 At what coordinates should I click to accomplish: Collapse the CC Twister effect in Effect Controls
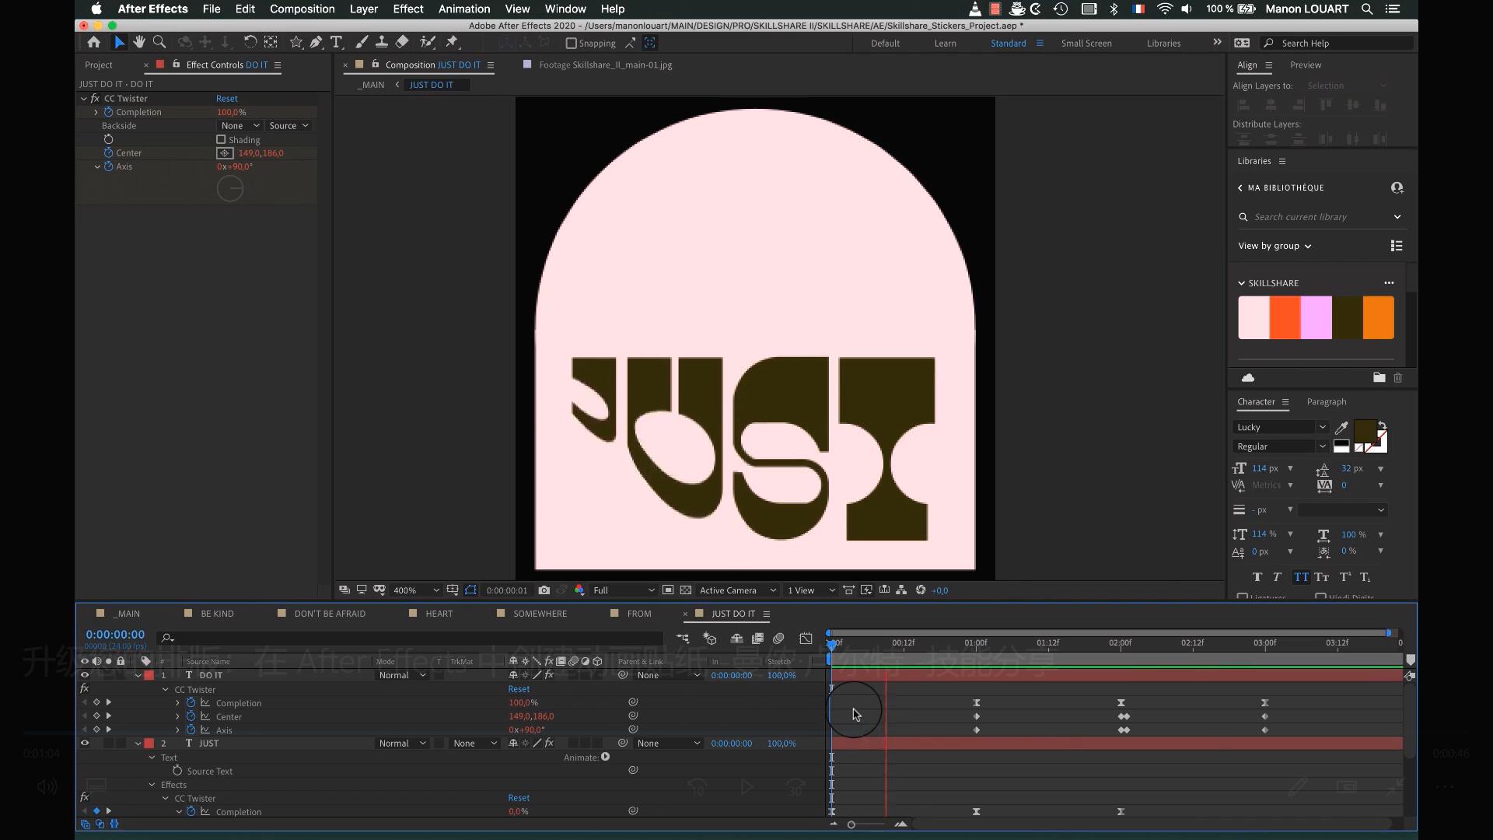point(84,99)
